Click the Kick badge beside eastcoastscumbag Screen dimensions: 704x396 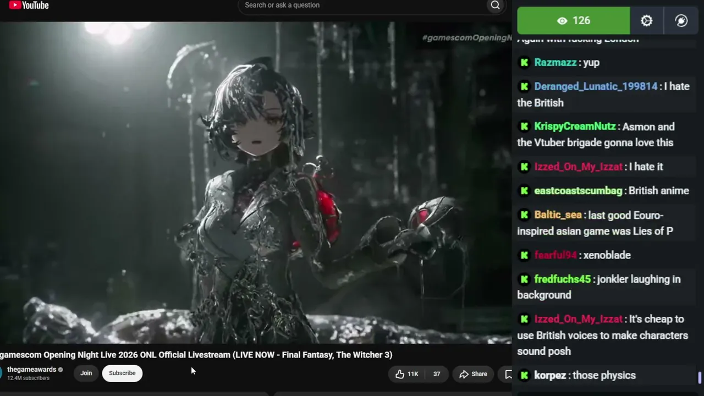pos(524,191)
